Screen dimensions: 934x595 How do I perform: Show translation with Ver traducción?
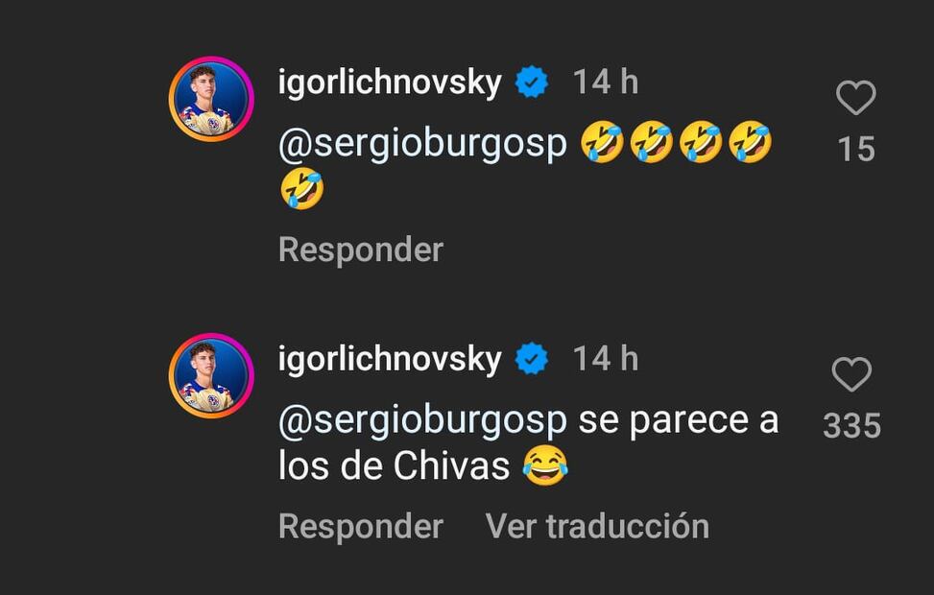597,526
